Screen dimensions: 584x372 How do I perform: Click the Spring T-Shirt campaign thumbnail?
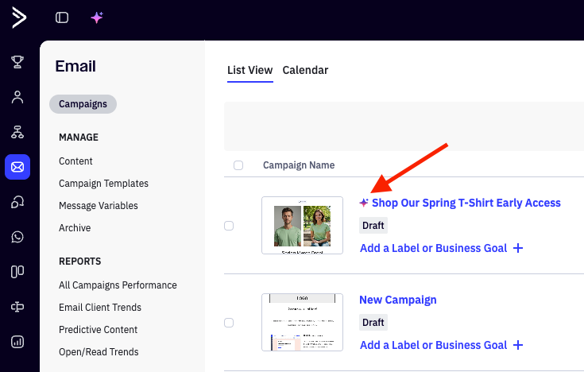303,225
